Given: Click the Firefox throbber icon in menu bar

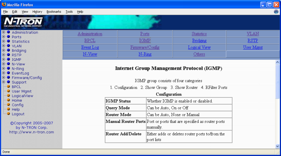Looking at the screenshot, I should (276, 12).
